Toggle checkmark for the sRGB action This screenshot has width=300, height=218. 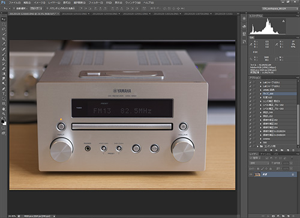[x=250, y=90]
